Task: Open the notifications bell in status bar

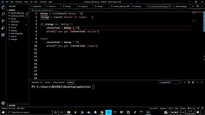Action: coord(202,108)
